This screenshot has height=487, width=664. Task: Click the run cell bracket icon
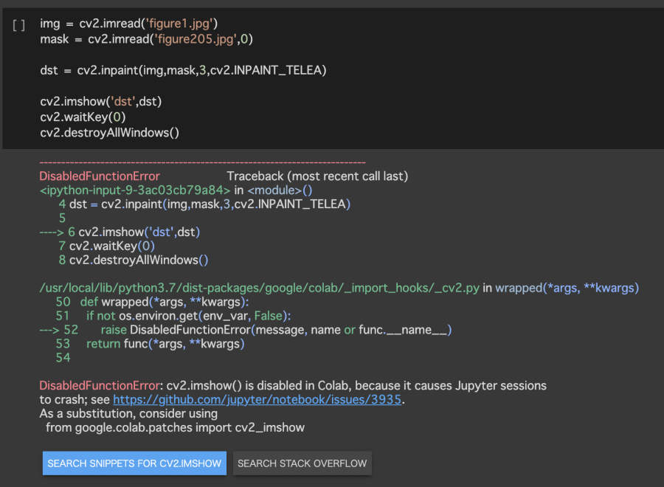pyautogui.click(x=19, y=25)
